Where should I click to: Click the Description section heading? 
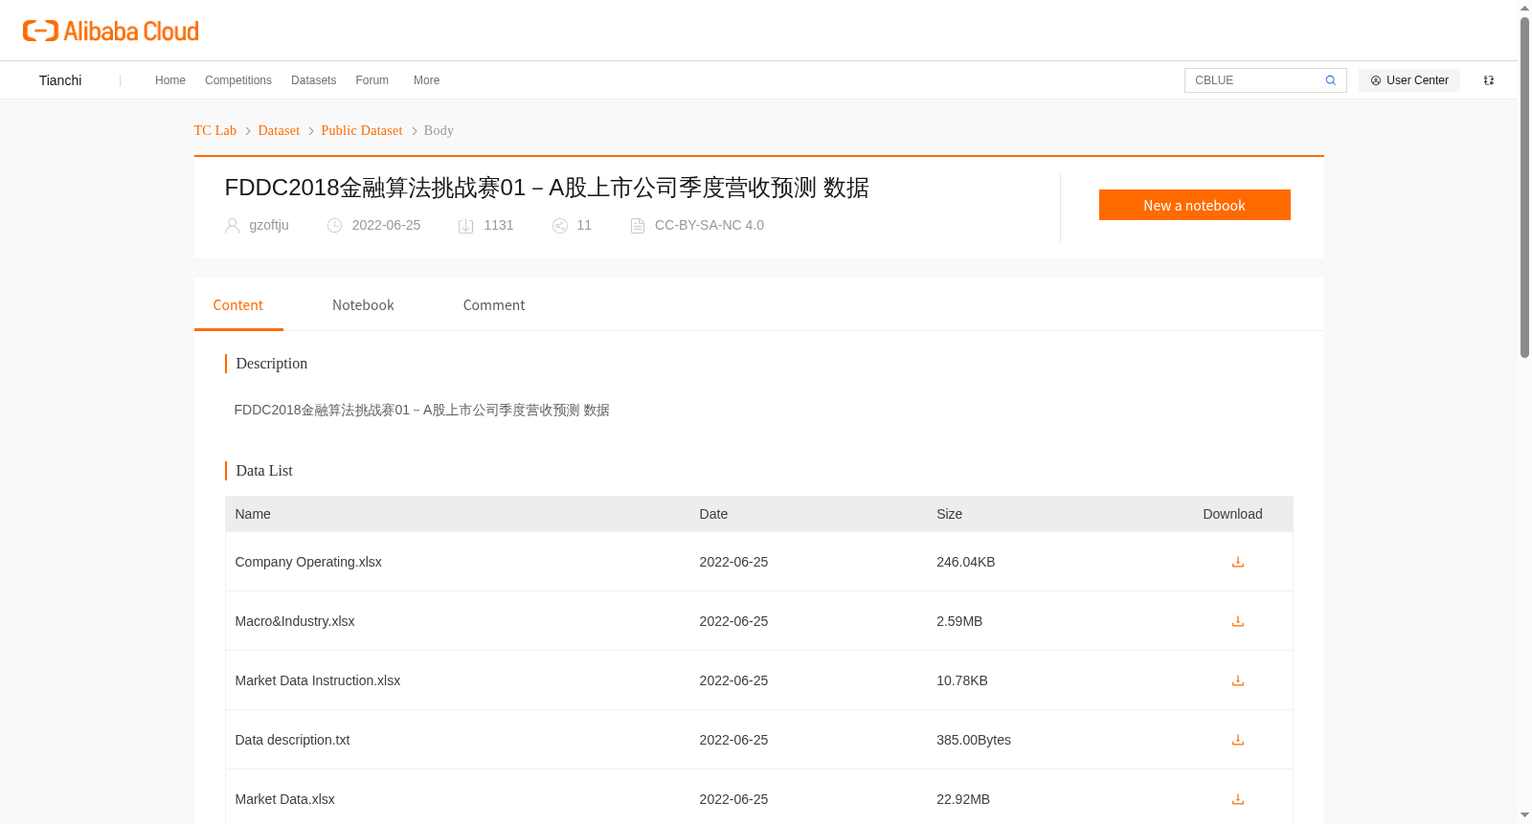tap(272, 364)
